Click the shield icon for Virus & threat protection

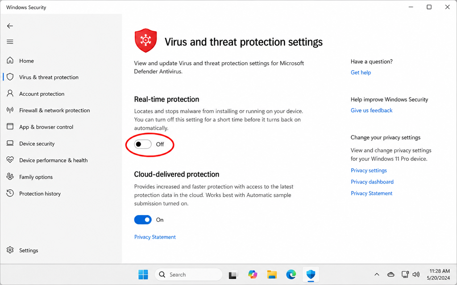pyautogui.click(x=10, y=77)
